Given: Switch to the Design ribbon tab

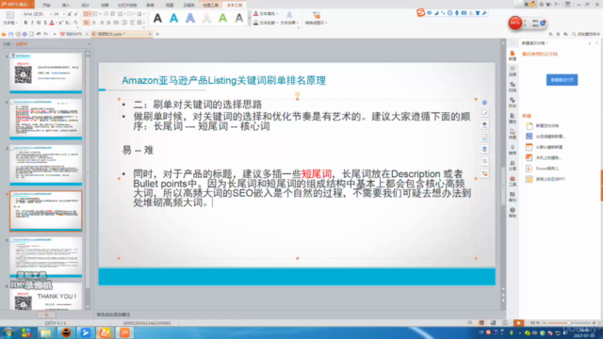Looking at the screenshot, I should tap(86, 5).
